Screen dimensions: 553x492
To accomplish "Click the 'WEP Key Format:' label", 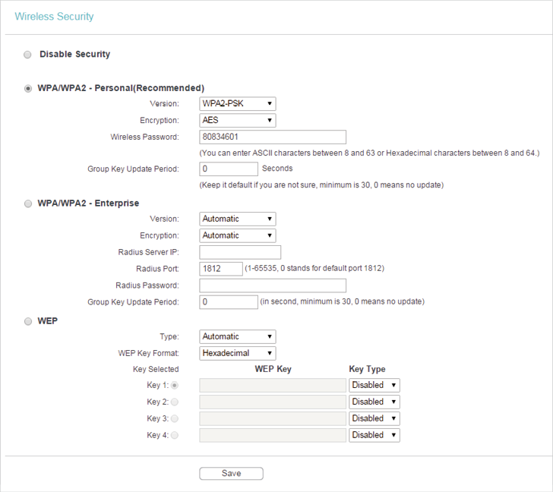I will click(148, 353).
